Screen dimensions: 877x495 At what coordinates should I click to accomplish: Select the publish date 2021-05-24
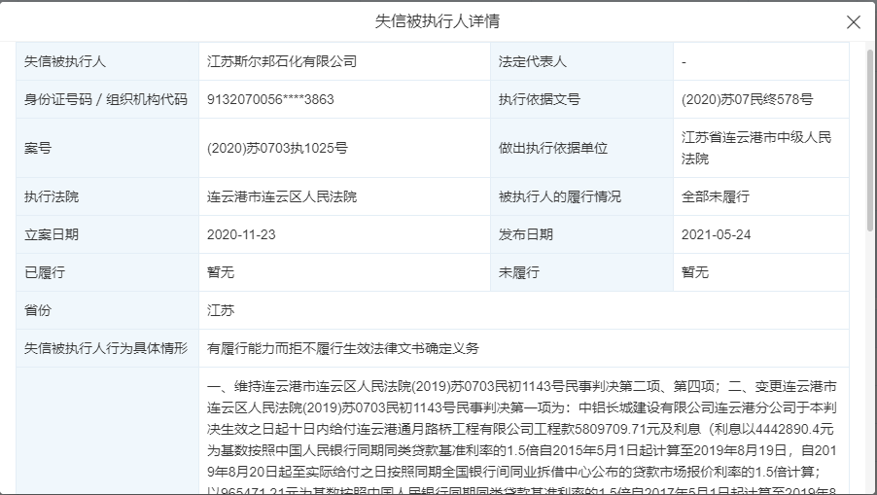716,234
